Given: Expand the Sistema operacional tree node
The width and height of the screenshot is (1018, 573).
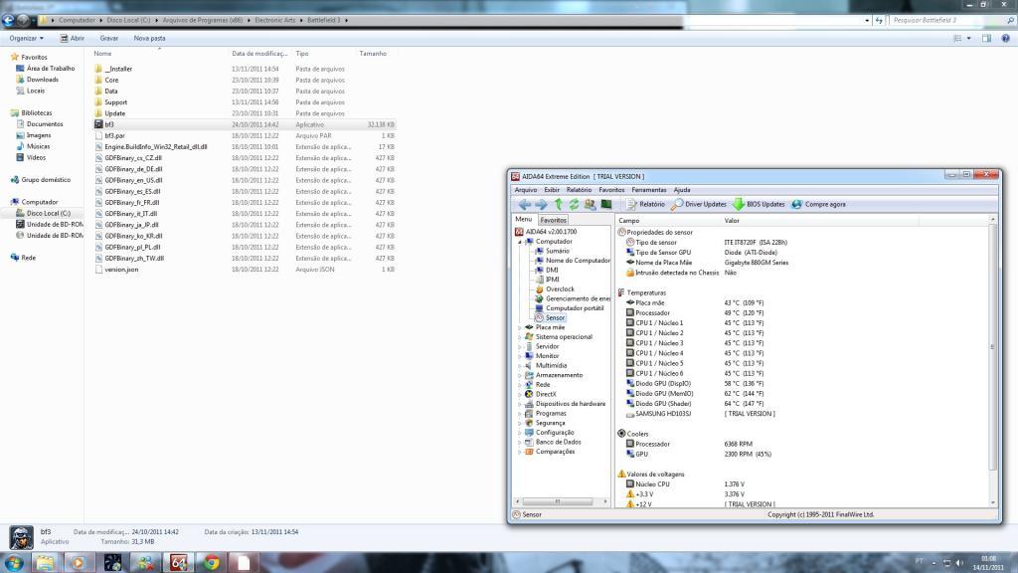Looking at the screenshot, I should pos(519,337).
